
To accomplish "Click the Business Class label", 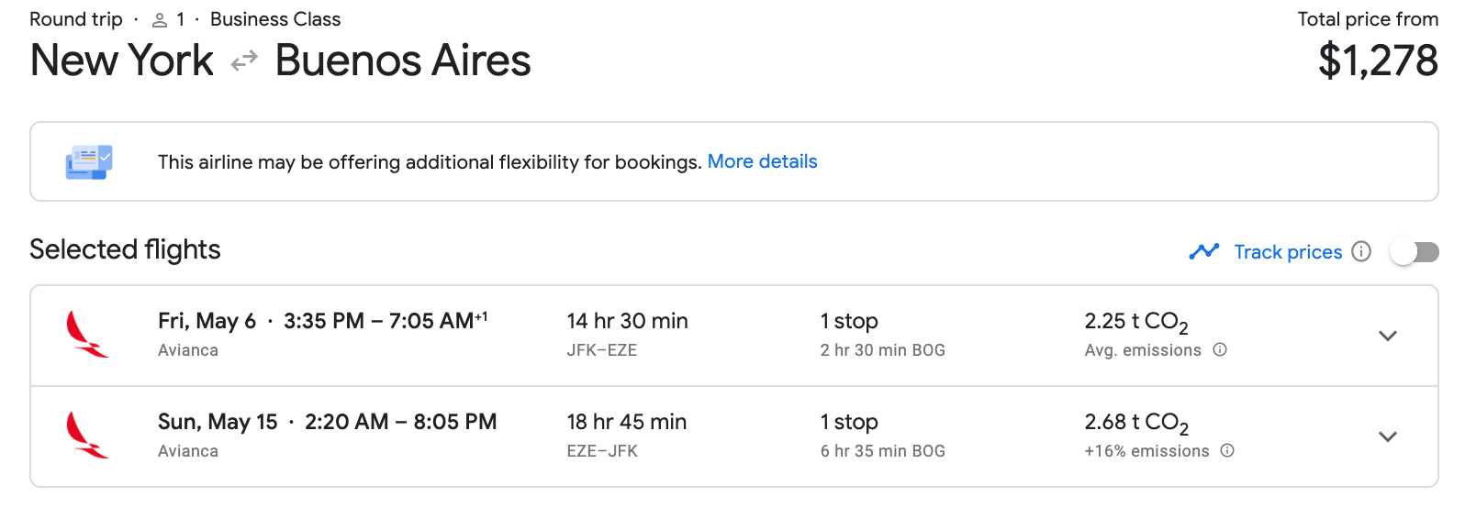I will [275, 19].
